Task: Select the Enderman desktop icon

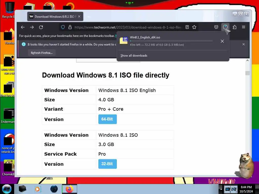Action: [8, 116]
